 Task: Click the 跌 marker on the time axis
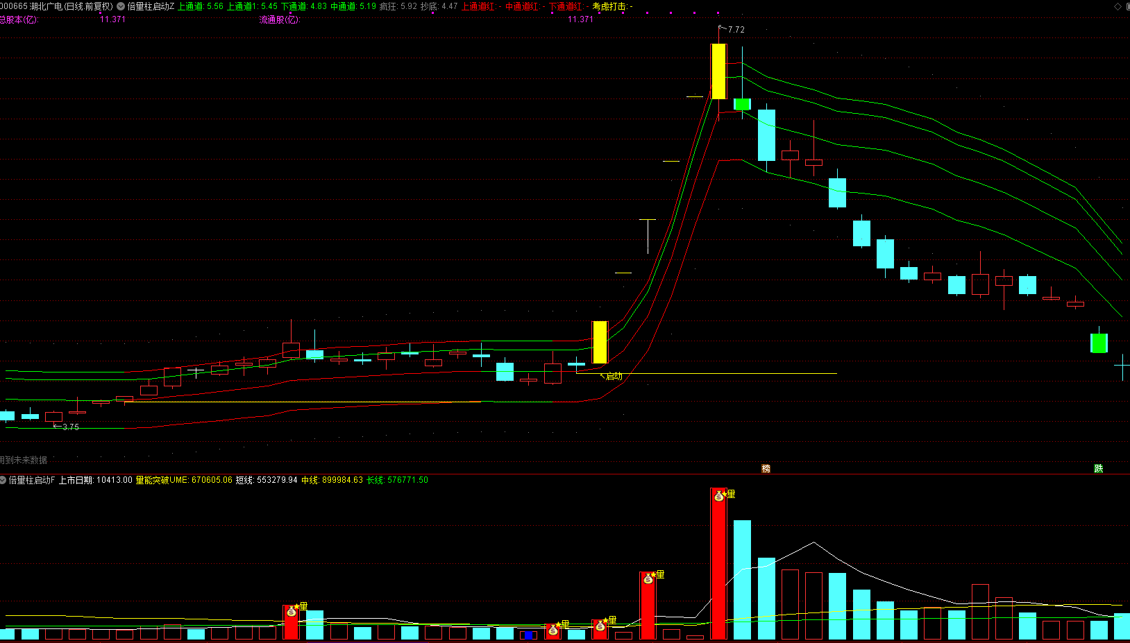[1098, 469]
